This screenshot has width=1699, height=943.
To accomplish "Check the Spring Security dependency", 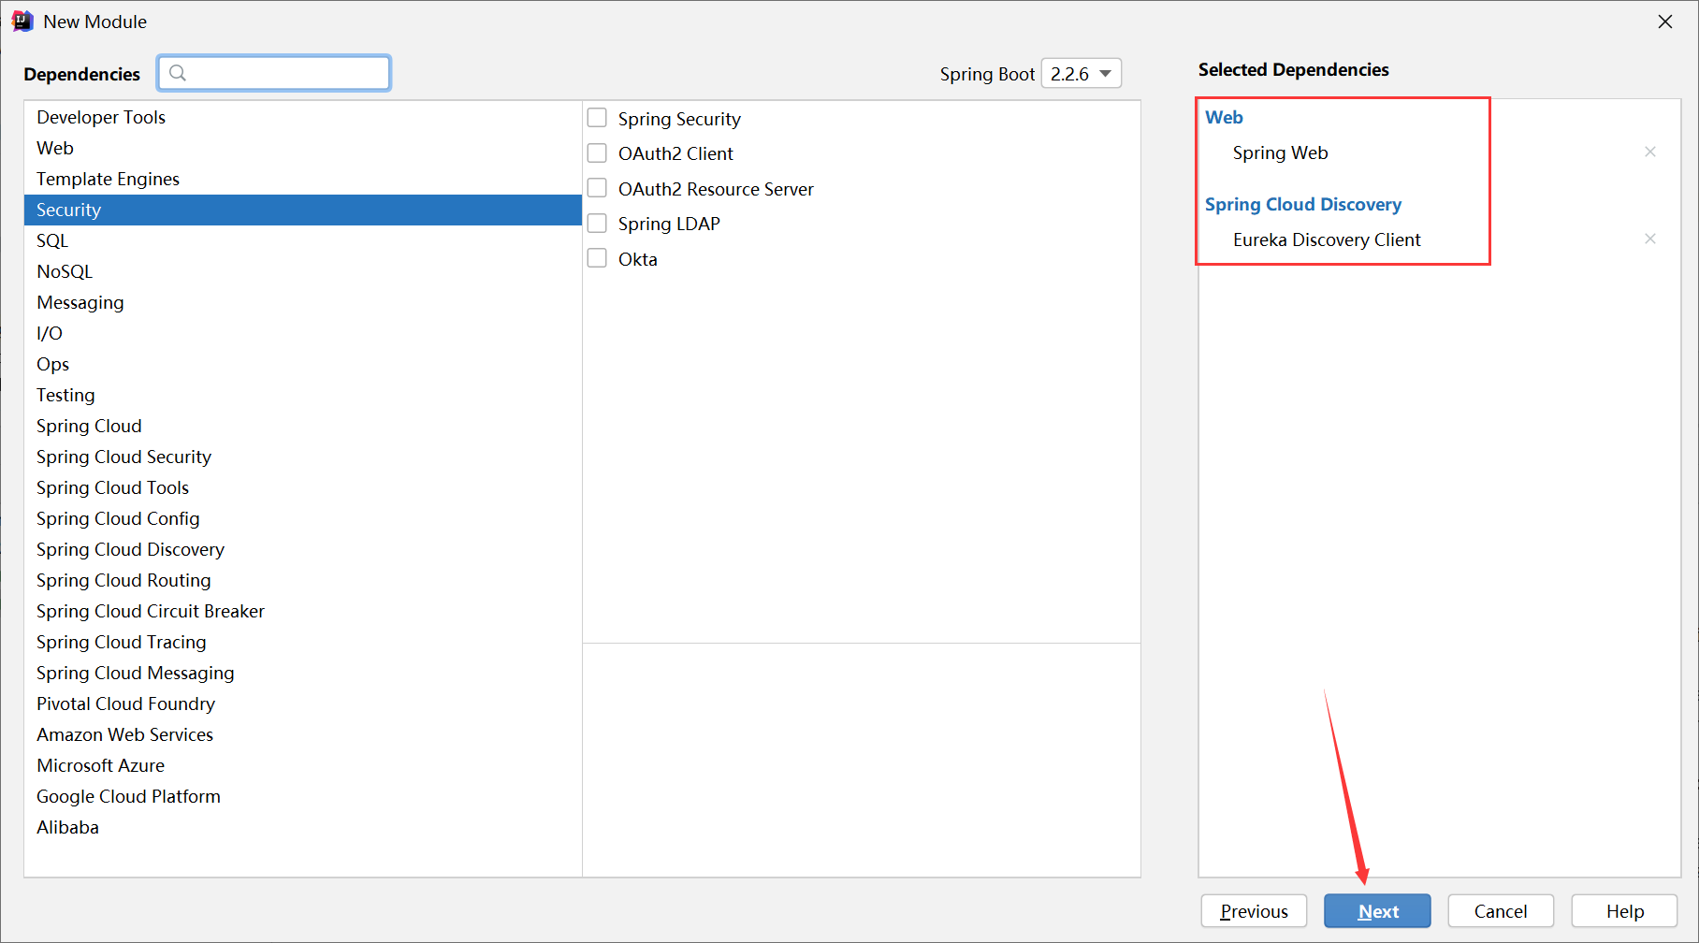I will 597,118.
